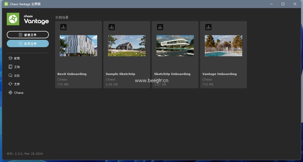The height and width of the screenshot is (162, 303).
Task: Open a file with 打开文件 button
Action: (28, 43)
